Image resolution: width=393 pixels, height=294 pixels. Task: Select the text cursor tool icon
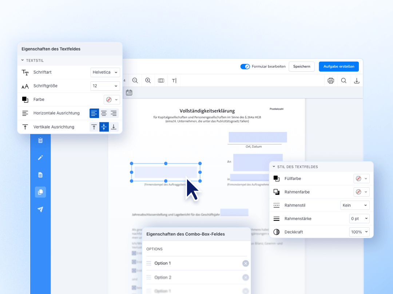pyautogui.click(x=174, y=81)
